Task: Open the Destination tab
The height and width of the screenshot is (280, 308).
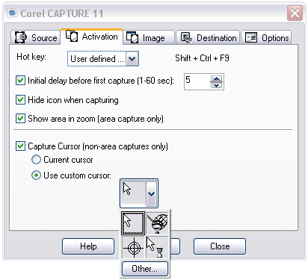Action: point(208,38)
